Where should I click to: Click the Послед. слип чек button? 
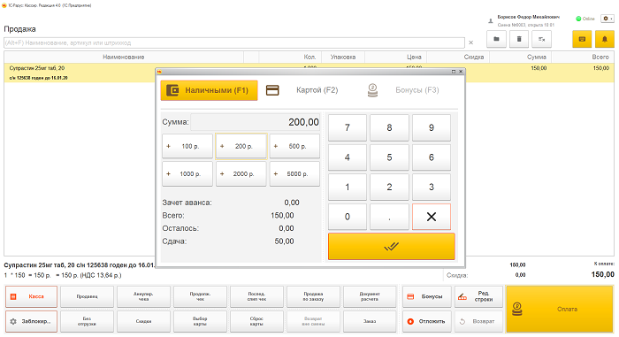[x=256, y=296]
